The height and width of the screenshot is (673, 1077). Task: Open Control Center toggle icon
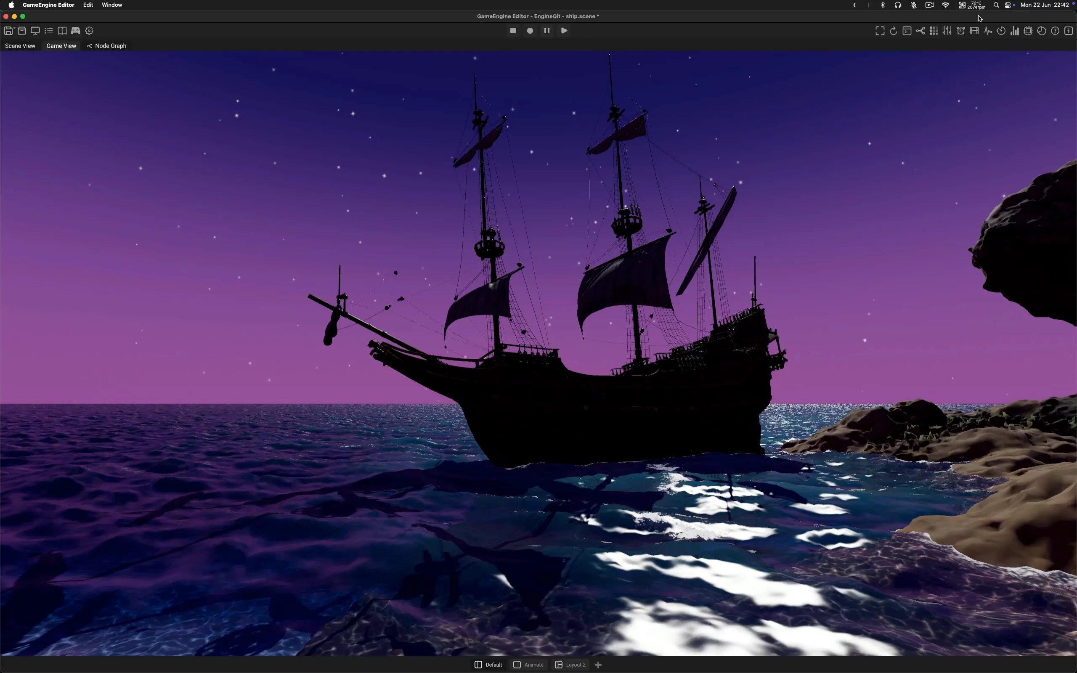[x=1009, y=5]
